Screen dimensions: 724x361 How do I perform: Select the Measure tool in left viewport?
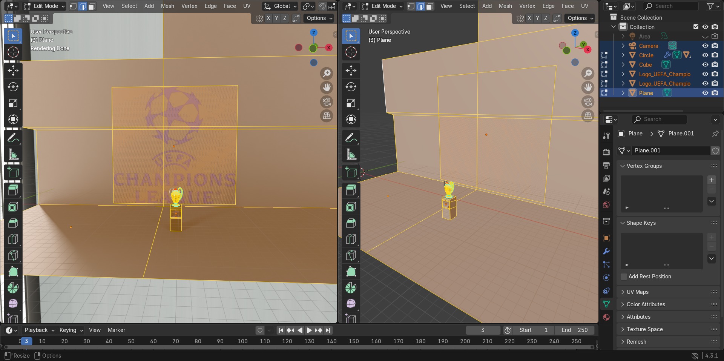click(x=13, y=154)
